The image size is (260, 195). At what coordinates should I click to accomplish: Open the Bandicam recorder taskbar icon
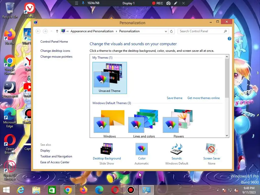point(131,190)
